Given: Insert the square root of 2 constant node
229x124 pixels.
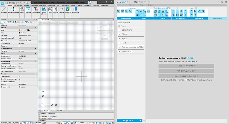Looking at the screenshot, I should click(191, 15).
